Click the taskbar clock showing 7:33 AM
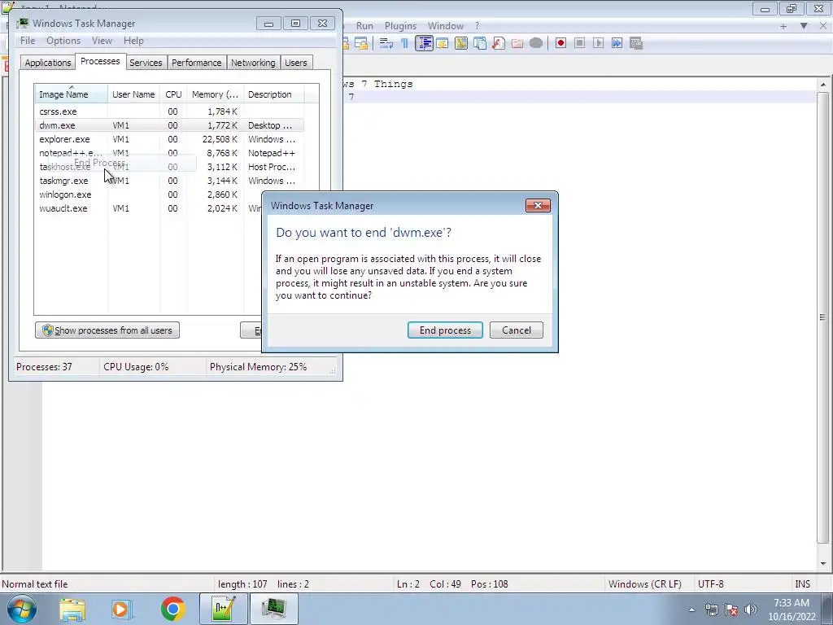 coord(792,610)
